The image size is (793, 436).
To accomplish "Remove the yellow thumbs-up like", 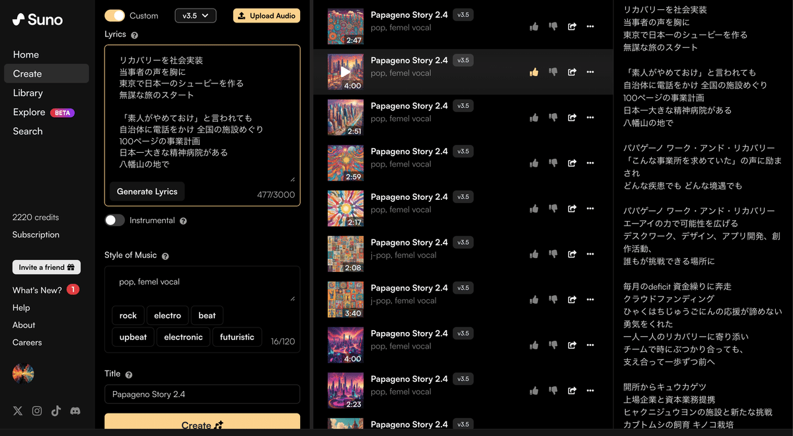I will pyautogui.click(x=534, y=72).
